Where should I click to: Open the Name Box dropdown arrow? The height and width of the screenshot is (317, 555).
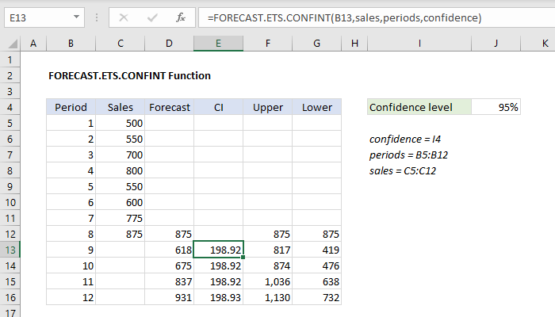click(x=76, y=17)
